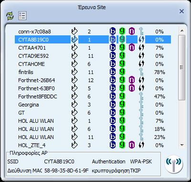Open the profile list view icon
This screenshot has height=182, width=191.
[22, 16]
